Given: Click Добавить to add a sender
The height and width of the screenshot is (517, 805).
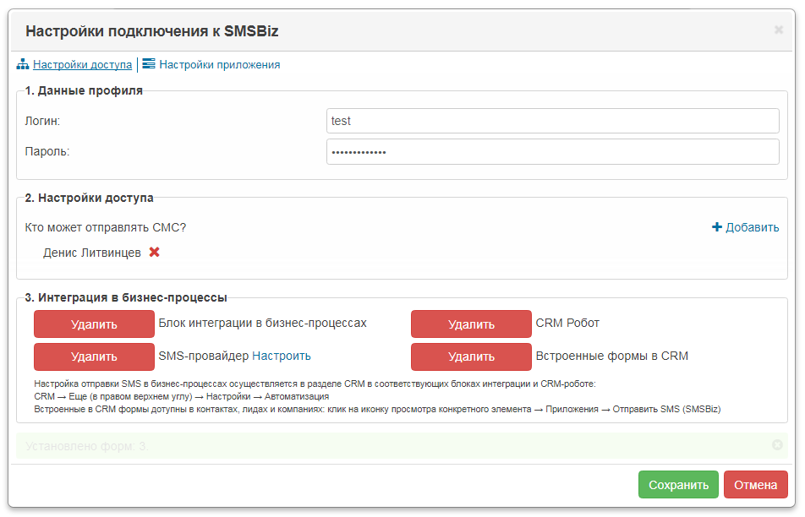Looking at the screenshot, I should [752, 227].
